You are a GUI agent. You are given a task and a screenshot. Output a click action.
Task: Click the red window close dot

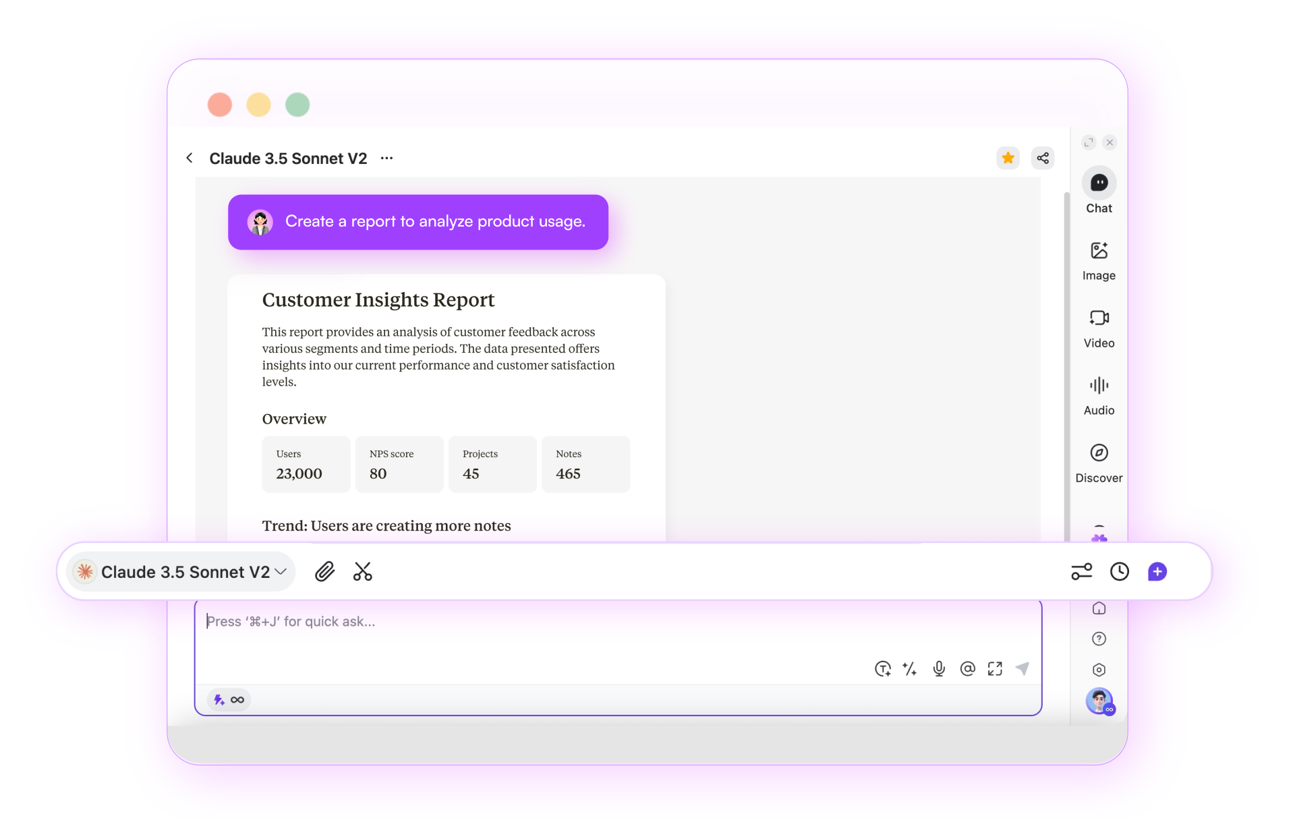click(x=220, y=105)
